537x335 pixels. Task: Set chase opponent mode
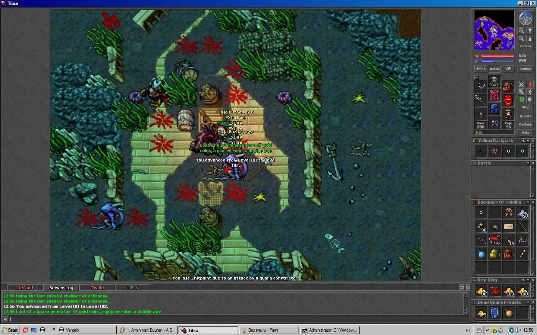(530, 92)
